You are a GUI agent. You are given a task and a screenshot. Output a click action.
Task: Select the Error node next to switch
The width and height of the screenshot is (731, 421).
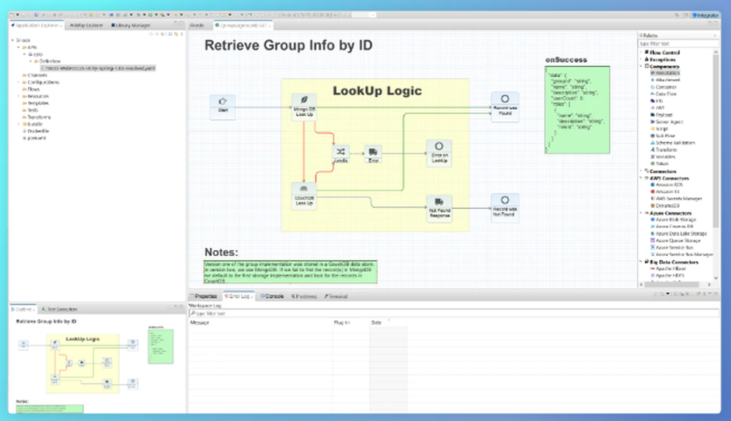(x=373, y=153)
